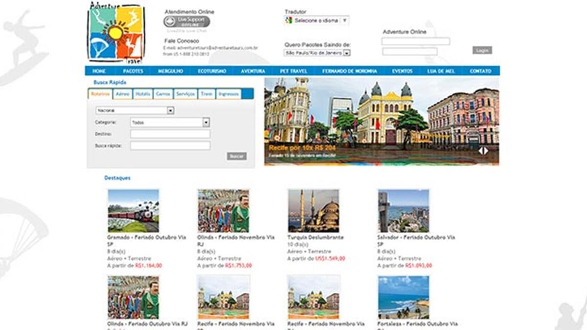Open MERGULHO in navigation bar
587x330 pixels.
(x=171, y=71)
